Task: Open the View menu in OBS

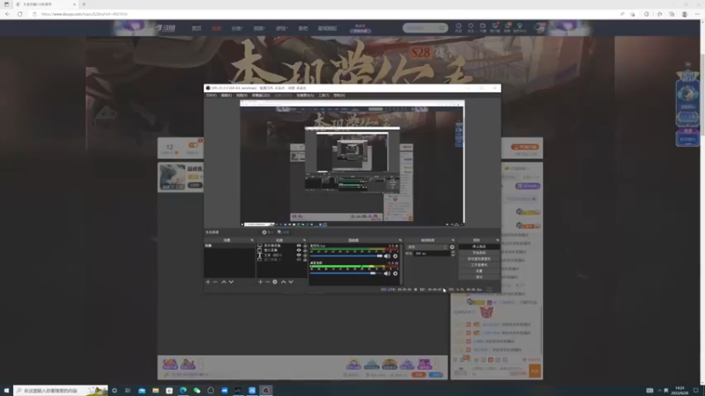Action: tap(241, 95)
